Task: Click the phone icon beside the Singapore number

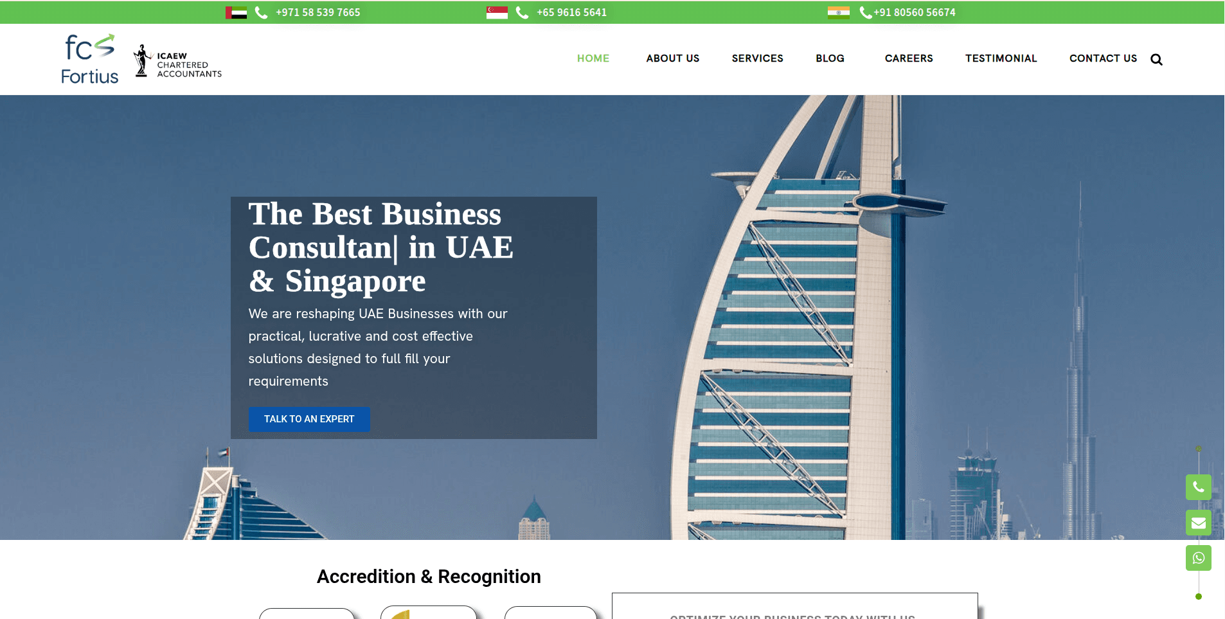Action: click(522, 12)
